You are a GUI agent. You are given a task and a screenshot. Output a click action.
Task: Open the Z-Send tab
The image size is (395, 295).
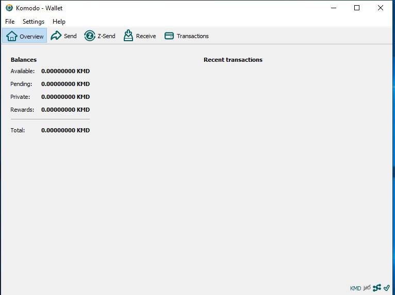[x=100, y=36]
